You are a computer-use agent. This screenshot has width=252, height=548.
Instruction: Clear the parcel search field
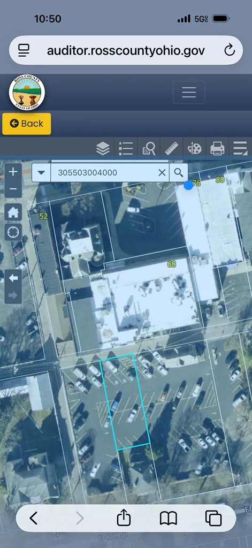(162, 173)
